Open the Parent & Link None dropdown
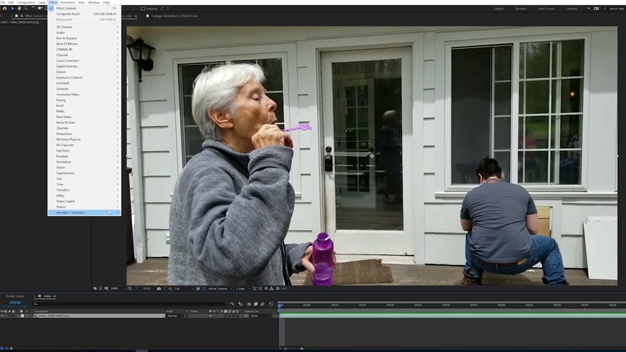The width and height of the screenshot is (626, 352). coord(261,316)
